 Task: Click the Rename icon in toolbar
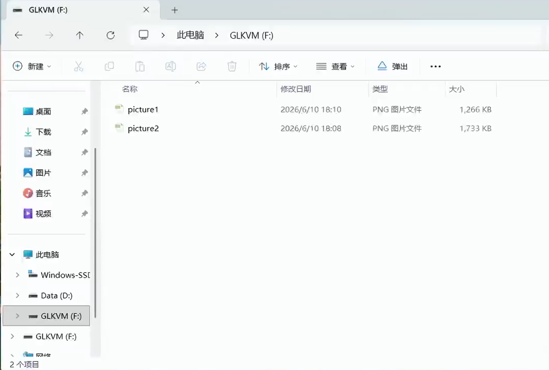tap(171, 66)
